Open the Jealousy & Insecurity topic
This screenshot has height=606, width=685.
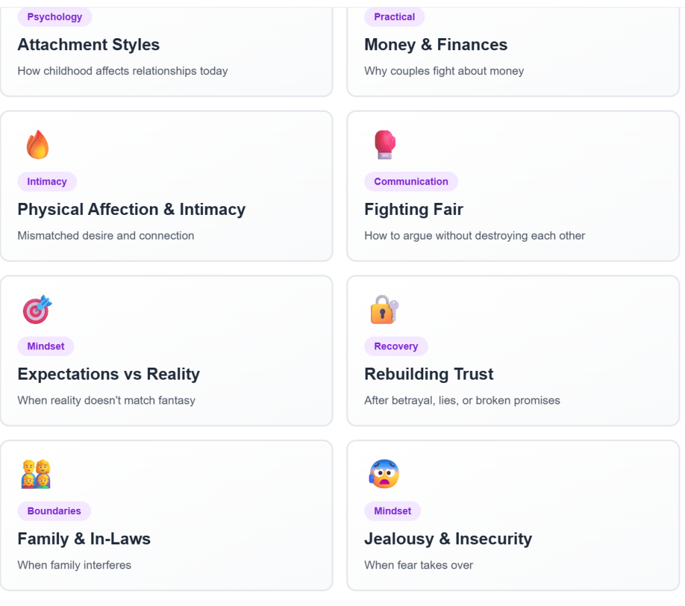[448, 539]
